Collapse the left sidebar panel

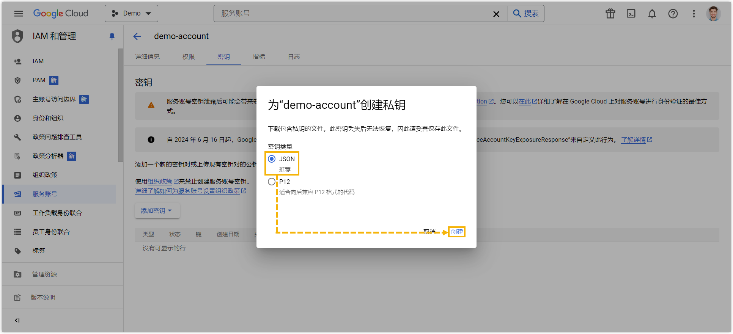coord(17,320)
